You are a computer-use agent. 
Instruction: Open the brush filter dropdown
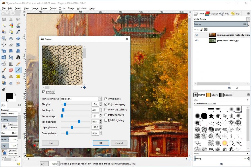coord(248,100)
